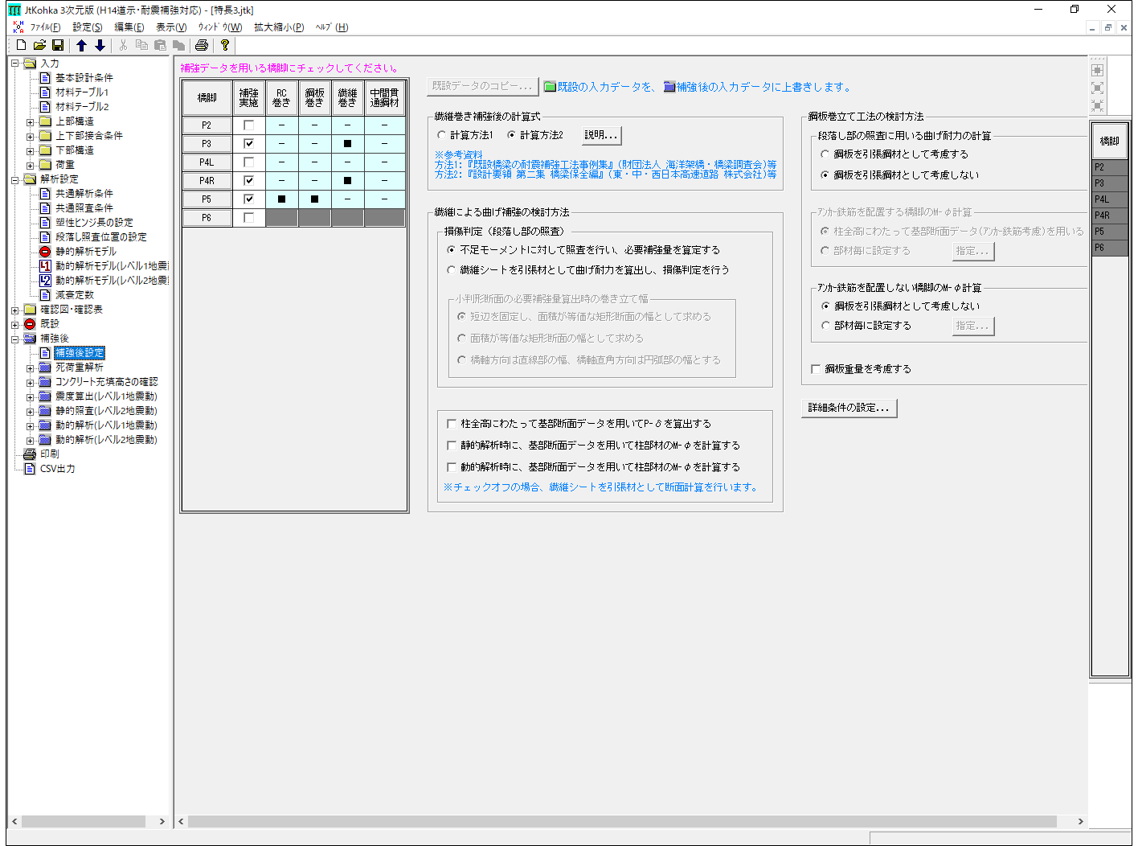Open the 設定(S) menu
Viewport: 1138px width, 846px height.
pyautogui.click(x=87, y=27)
